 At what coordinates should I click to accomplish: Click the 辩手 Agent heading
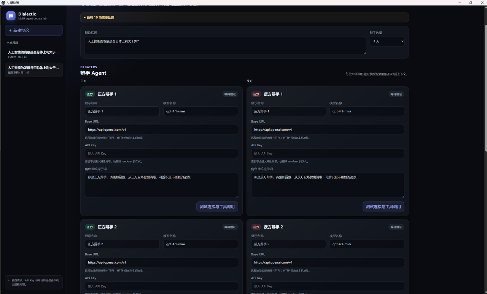tap(93, 73)
